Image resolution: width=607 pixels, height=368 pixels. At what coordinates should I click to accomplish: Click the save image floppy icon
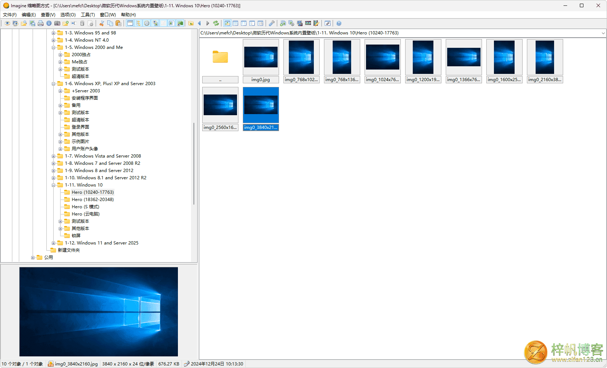coord(32,23)
